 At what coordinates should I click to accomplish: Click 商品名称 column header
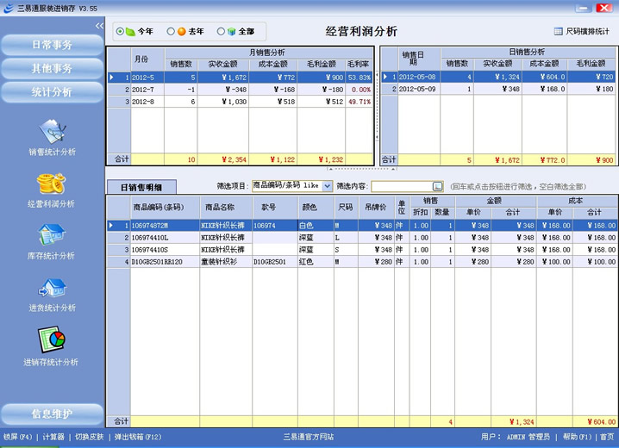pyautogui.click(x=226, y=207)
